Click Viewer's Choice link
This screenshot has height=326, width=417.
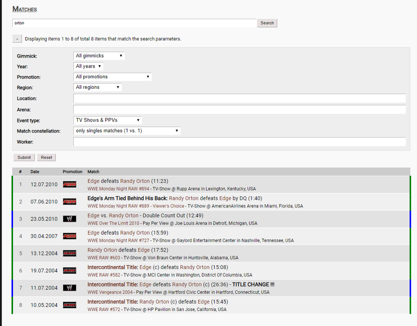(168, 206)
